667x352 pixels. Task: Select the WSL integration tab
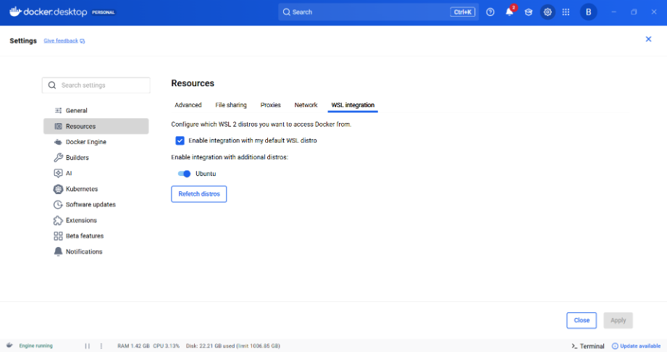(353, 105)
